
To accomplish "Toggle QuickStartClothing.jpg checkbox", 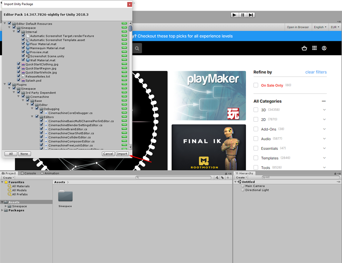I will [x=19, y=64].
